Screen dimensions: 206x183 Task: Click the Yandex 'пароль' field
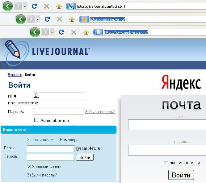167,150
